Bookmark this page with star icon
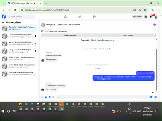 [x=145, y=10]
